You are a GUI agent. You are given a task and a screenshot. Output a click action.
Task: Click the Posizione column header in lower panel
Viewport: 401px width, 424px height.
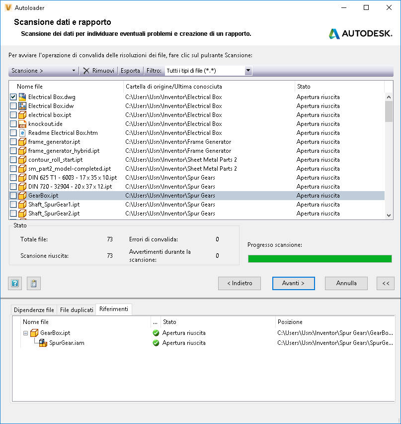click(335, 322)
